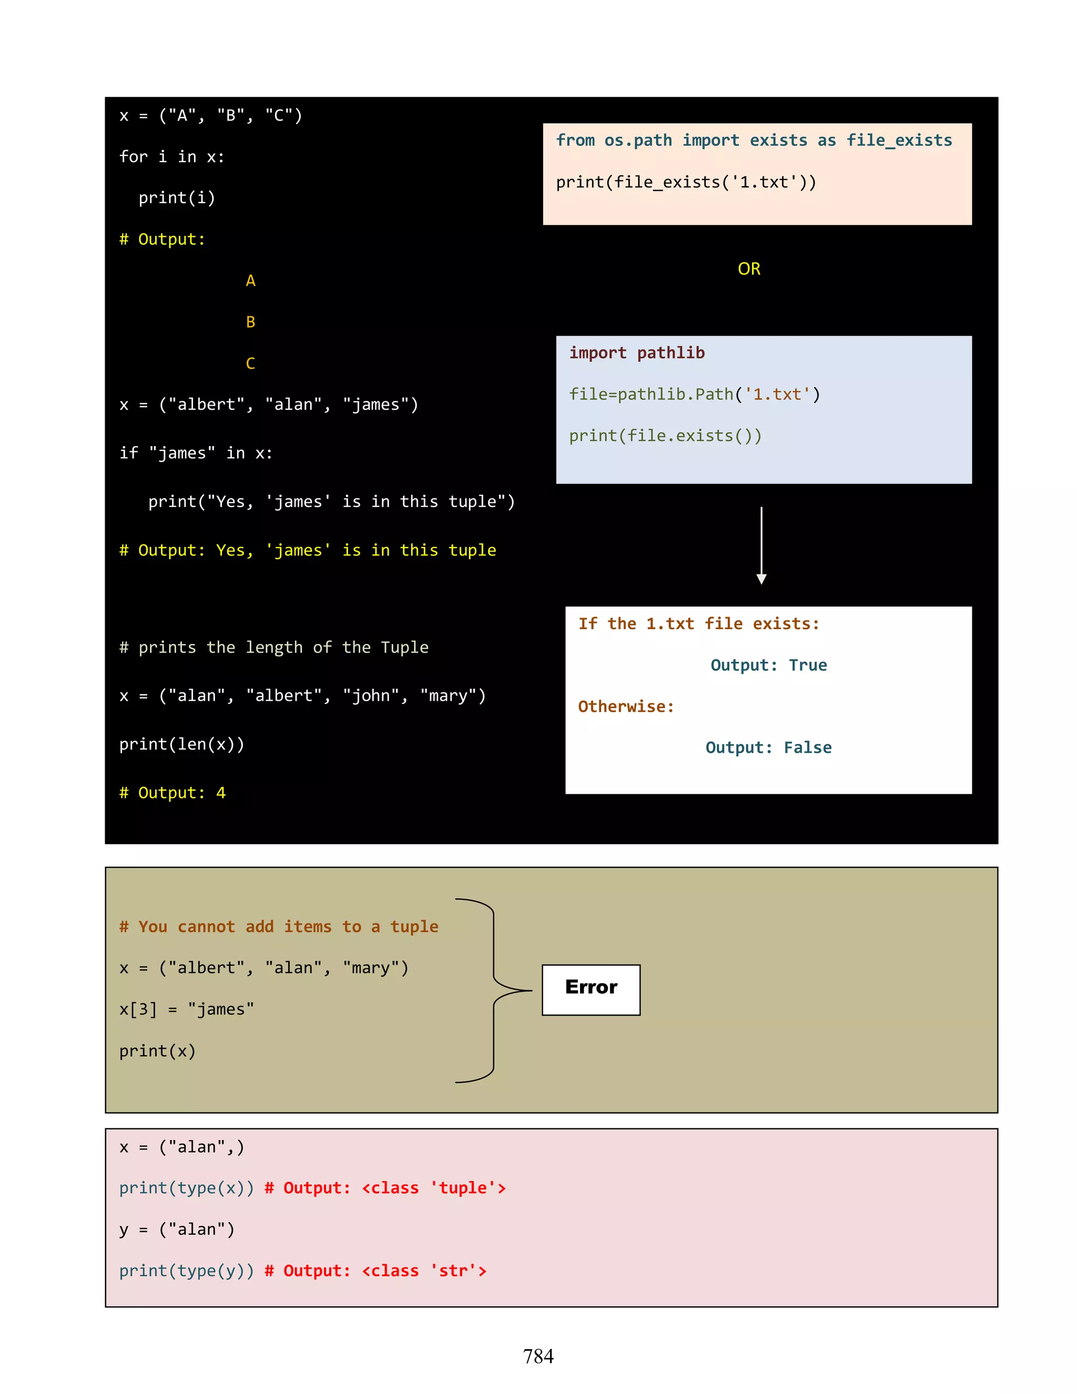This screenshot has height=1394, width=1077.
Task: Click 'from os.path import exists as file_exists'
Action: 754,140
